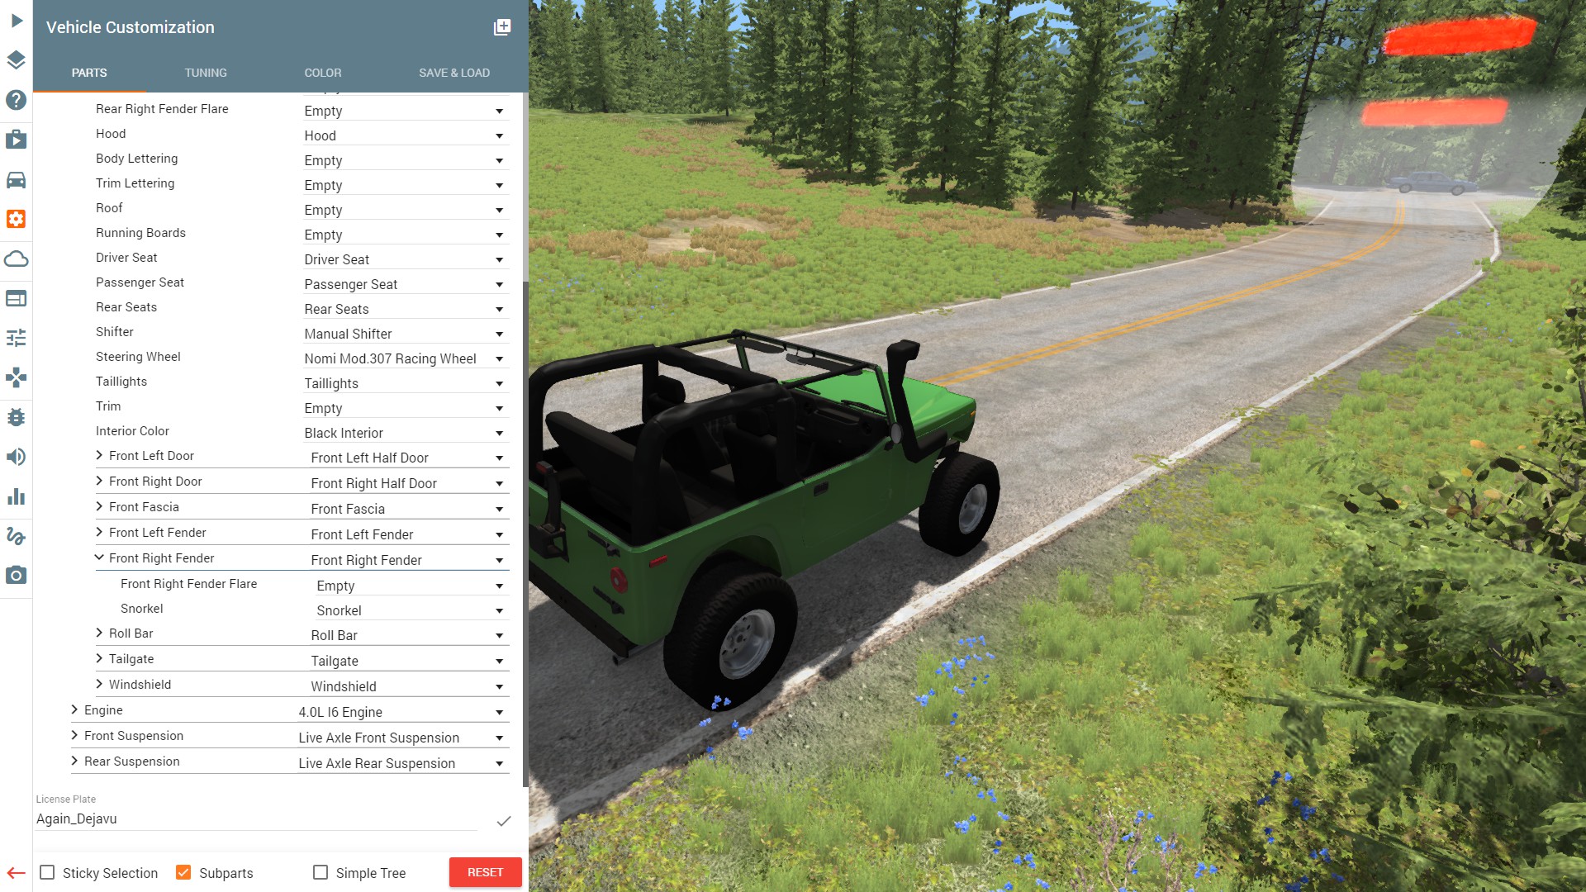Open the Black Interior color dropdown
Viewport: 1586px width, 892px height.
pos(406,433)
